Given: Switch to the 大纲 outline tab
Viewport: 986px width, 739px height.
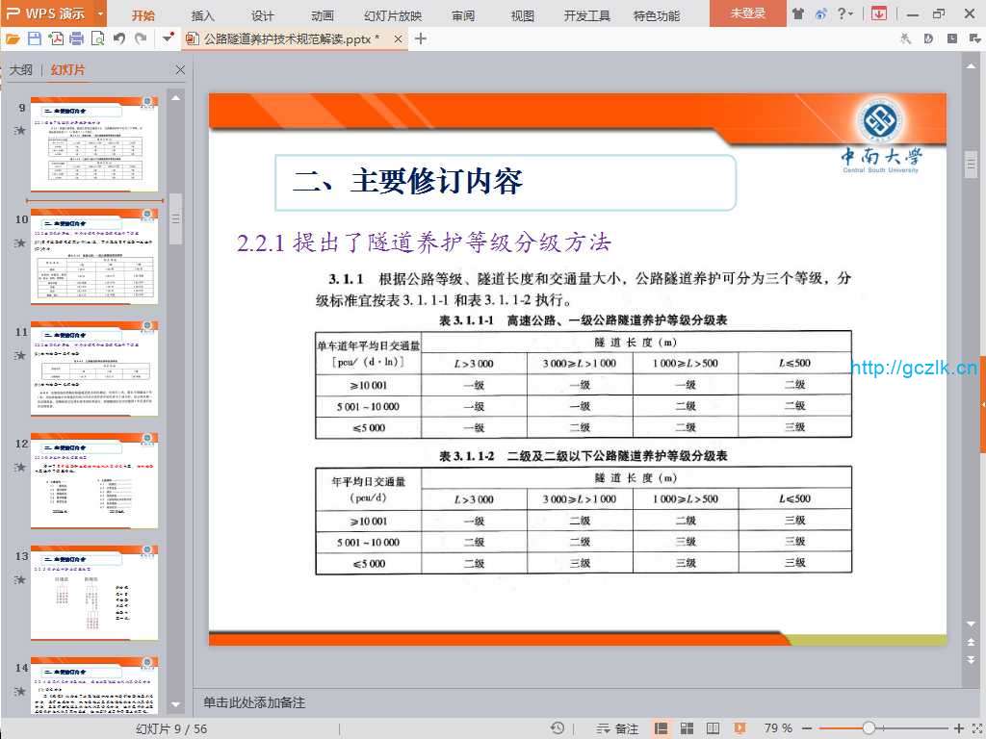Looking at the screenshot, I should 21,70.
